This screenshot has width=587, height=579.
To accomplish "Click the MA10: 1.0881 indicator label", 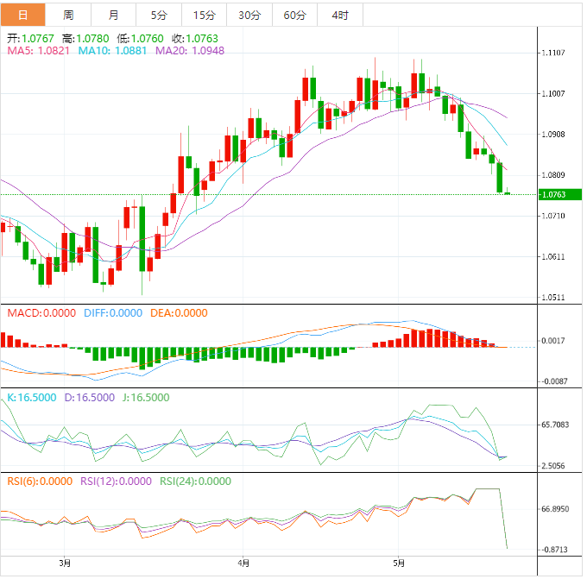I will [x=112, y=51].
